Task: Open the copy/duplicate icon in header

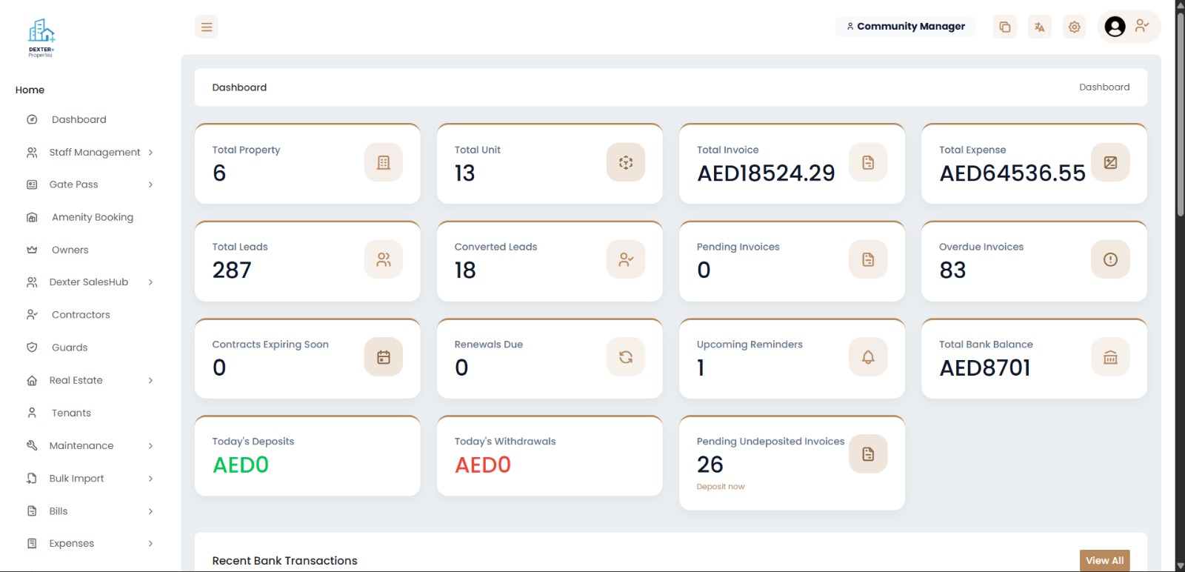Action: (x=1004, y=27)
